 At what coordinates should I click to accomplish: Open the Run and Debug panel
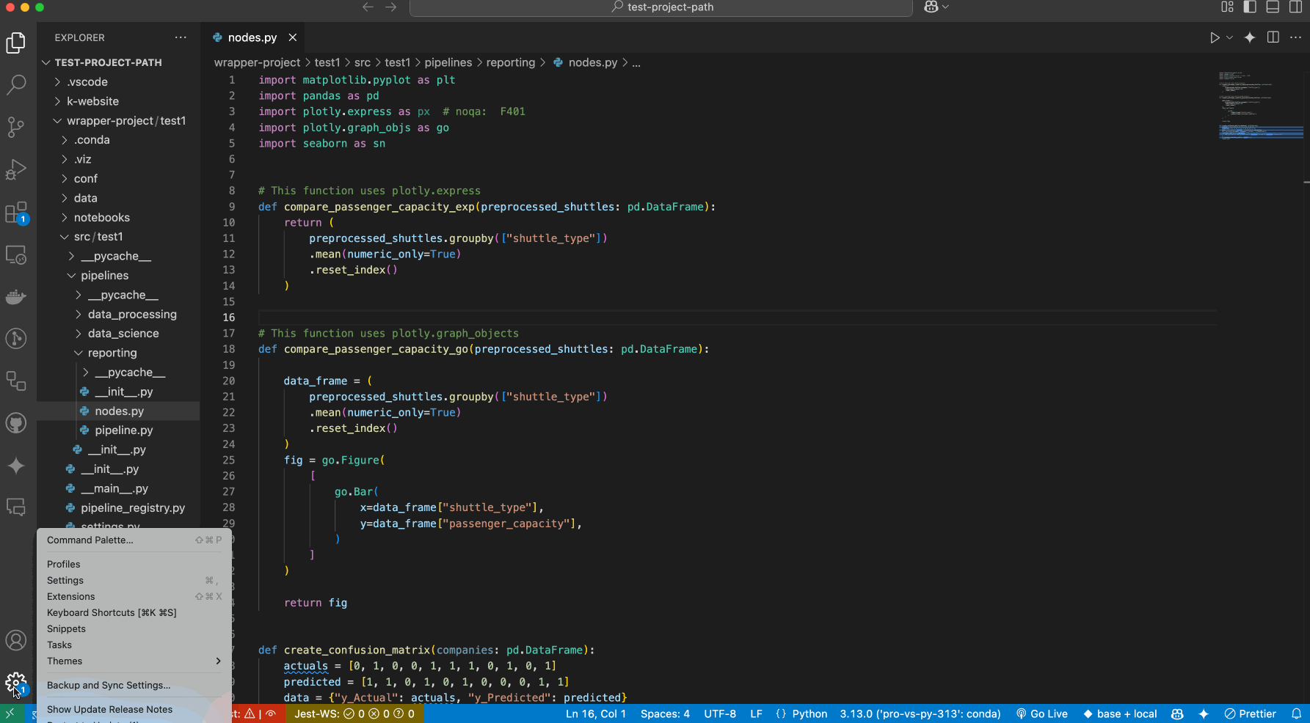(15, 169)
